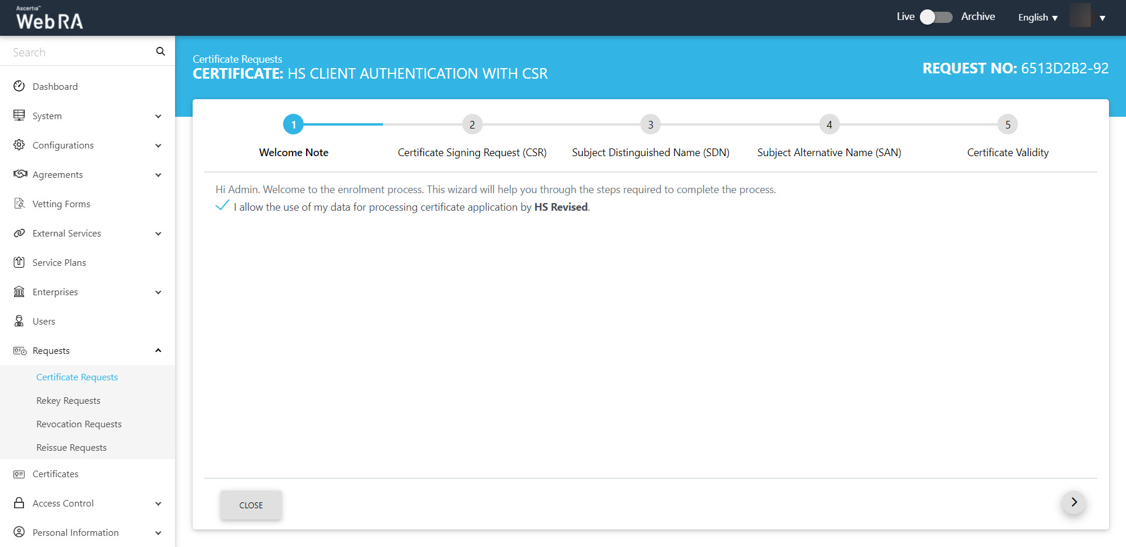
Task: Click the Certificate Requests breadcrumb
Action: (x=237, y=59)
